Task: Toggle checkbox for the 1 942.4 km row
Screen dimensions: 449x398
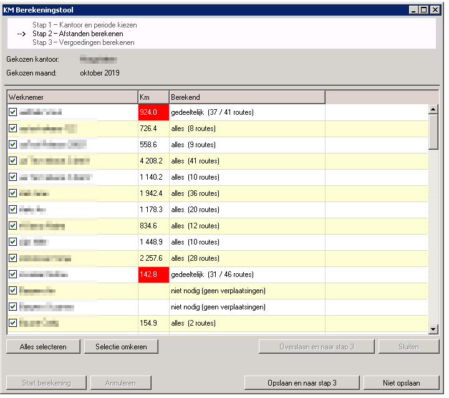Action: (12, 193)
